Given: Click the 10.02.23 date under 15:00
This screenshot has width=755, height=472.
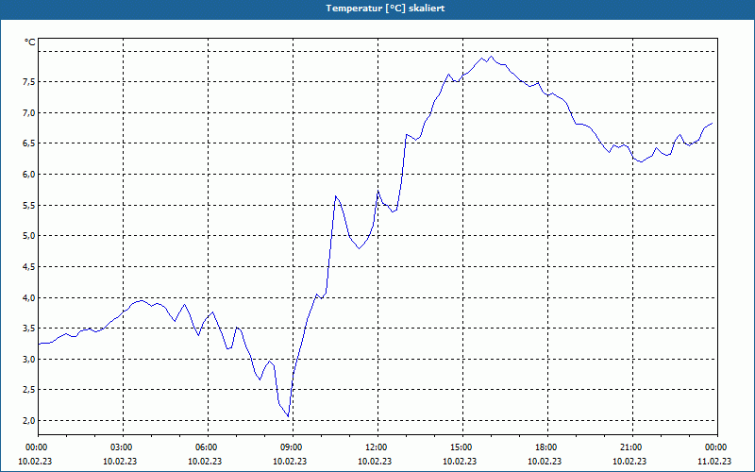Looking at the screenshot, I should tap(460, 461).
